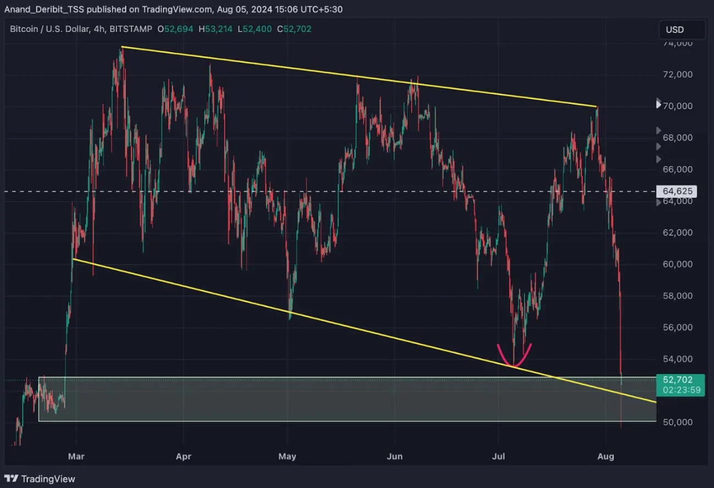Click the Mar label on time axis
Viewport: 714px width, 488px height.
point(76,456)
